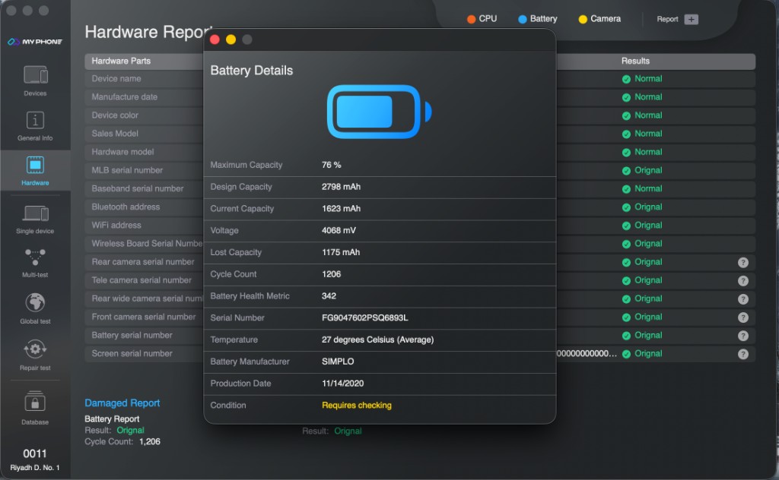This screenshot has height=480, width=779.
Task: Click the Lost Capacity 1175 mAh value
Action: 340,252
